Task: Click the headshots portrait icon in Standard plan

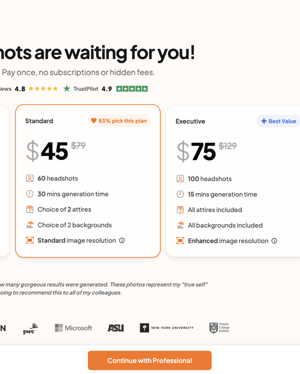Action: [30, 178]
